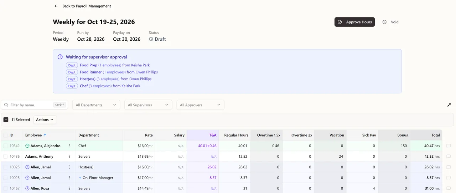Screen dimensions: 456x193
Task: Open the comment icon on the 40.47 hrs row
Action: (449, 146)
